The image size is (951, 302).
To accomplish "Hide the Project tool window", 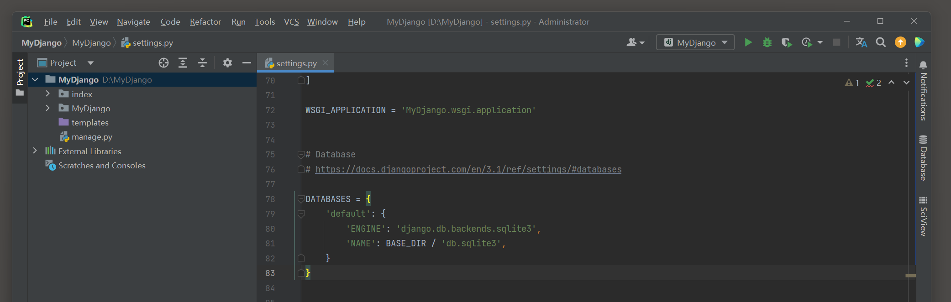I will click(247, 63).
